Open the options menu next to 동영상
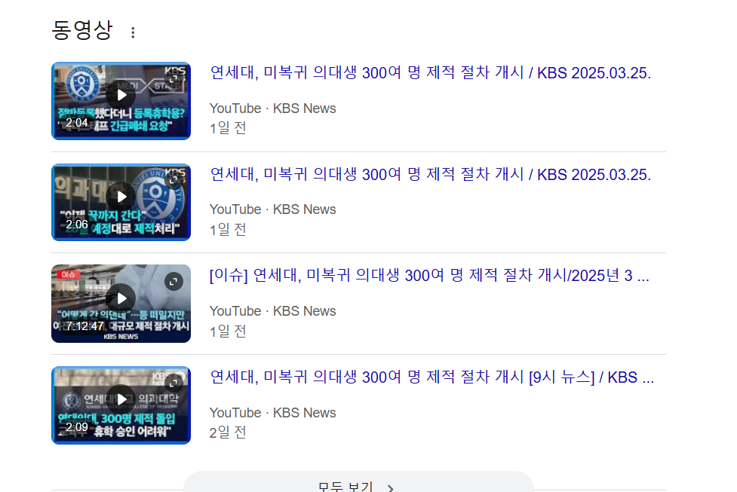 [x=134, y=32]
